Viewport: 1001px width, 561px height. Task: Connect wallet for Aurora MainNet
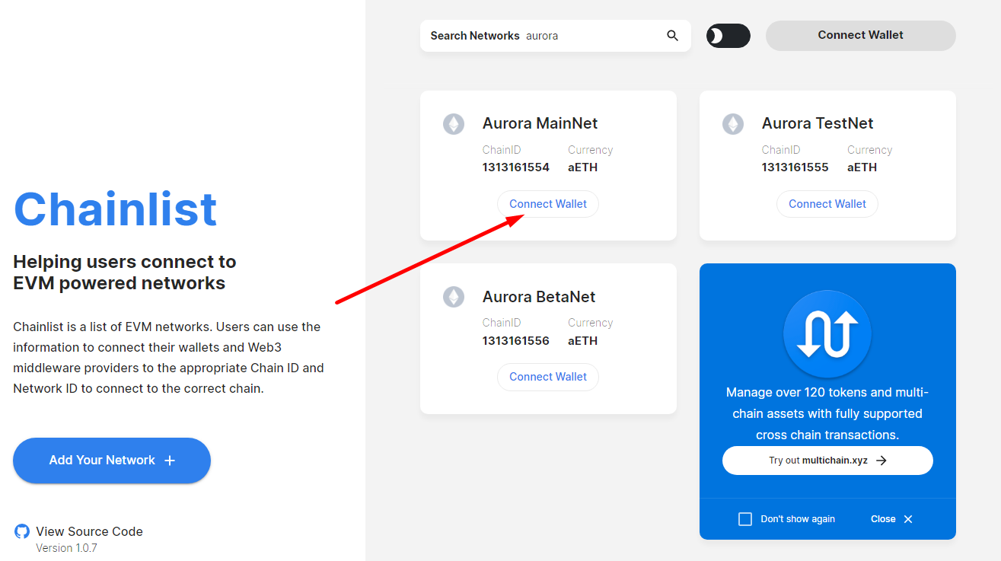click(x=548, y=204)
